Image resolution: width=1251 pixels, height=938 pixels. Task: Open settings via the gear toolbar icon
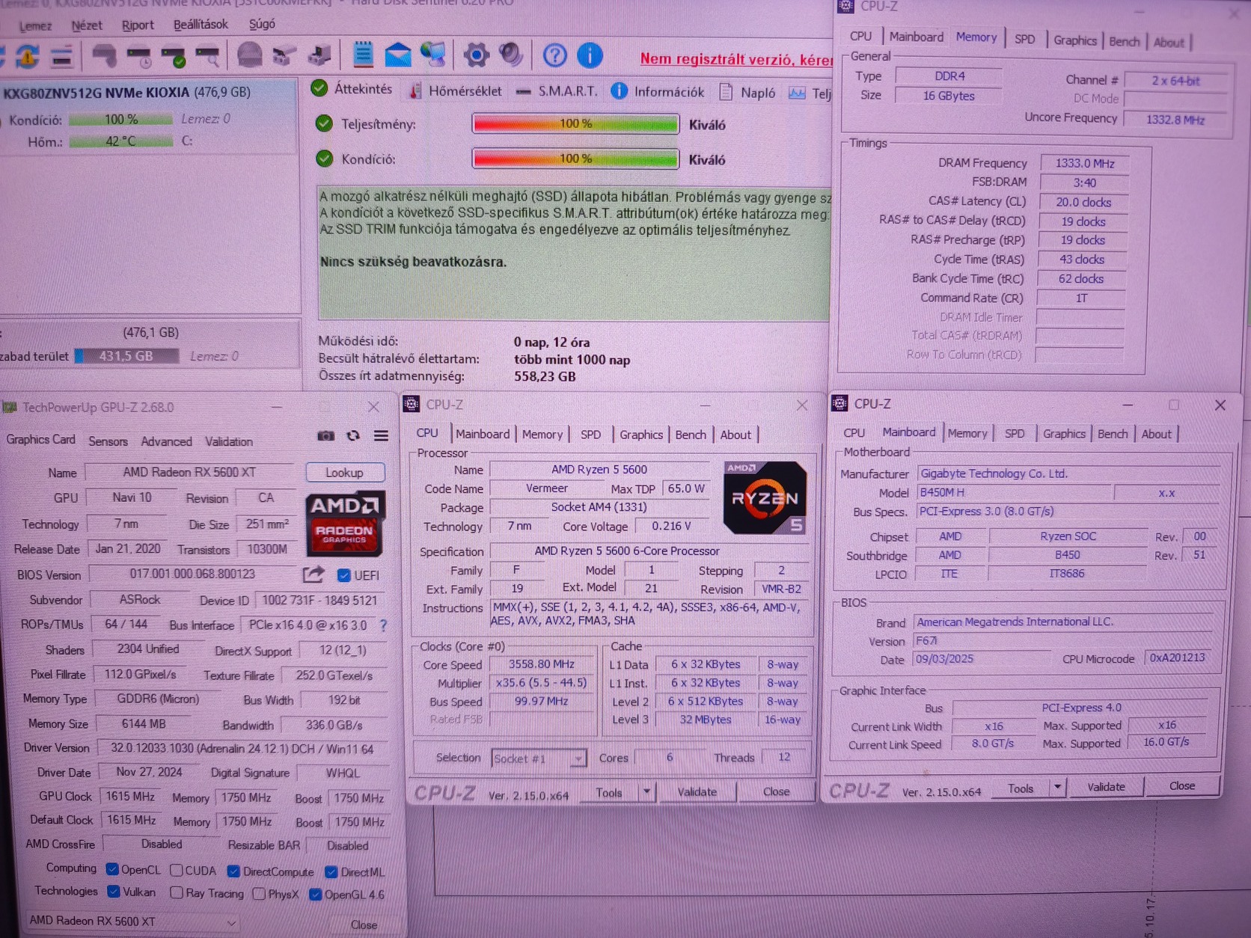coord(477,55)
